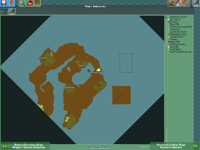The height and width of the screenshot is (150, 200).
Task: Select Coal-Fired Power St... legend entry
Action: click(180, 52)
